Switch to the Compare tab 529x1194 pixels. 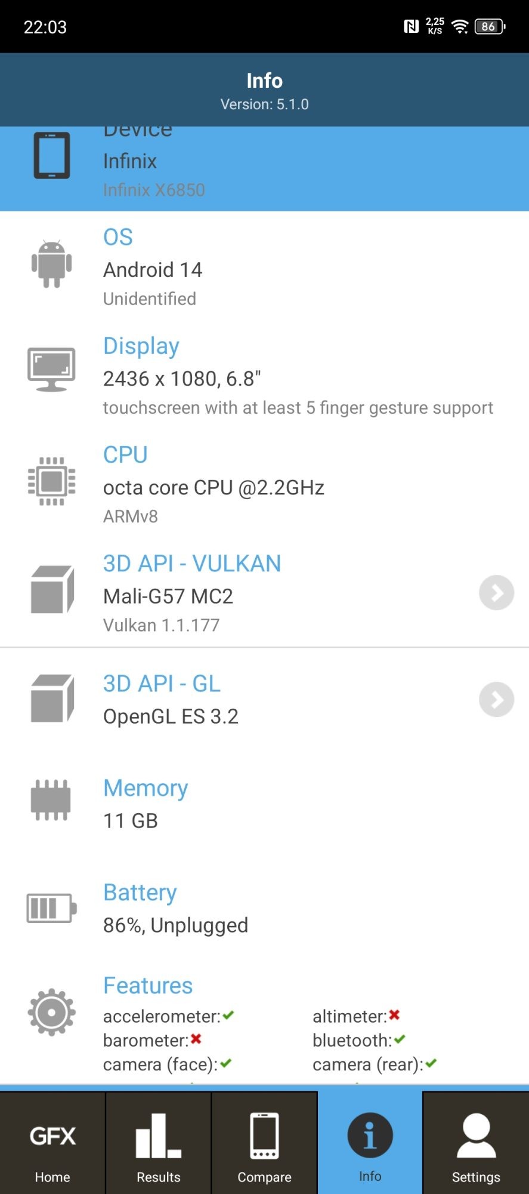[264, 1144]
